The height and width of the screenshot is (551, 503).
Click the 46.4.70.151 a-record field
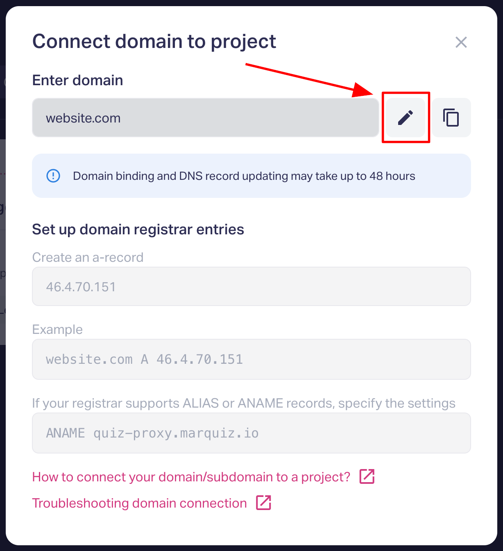click(251, 286)
